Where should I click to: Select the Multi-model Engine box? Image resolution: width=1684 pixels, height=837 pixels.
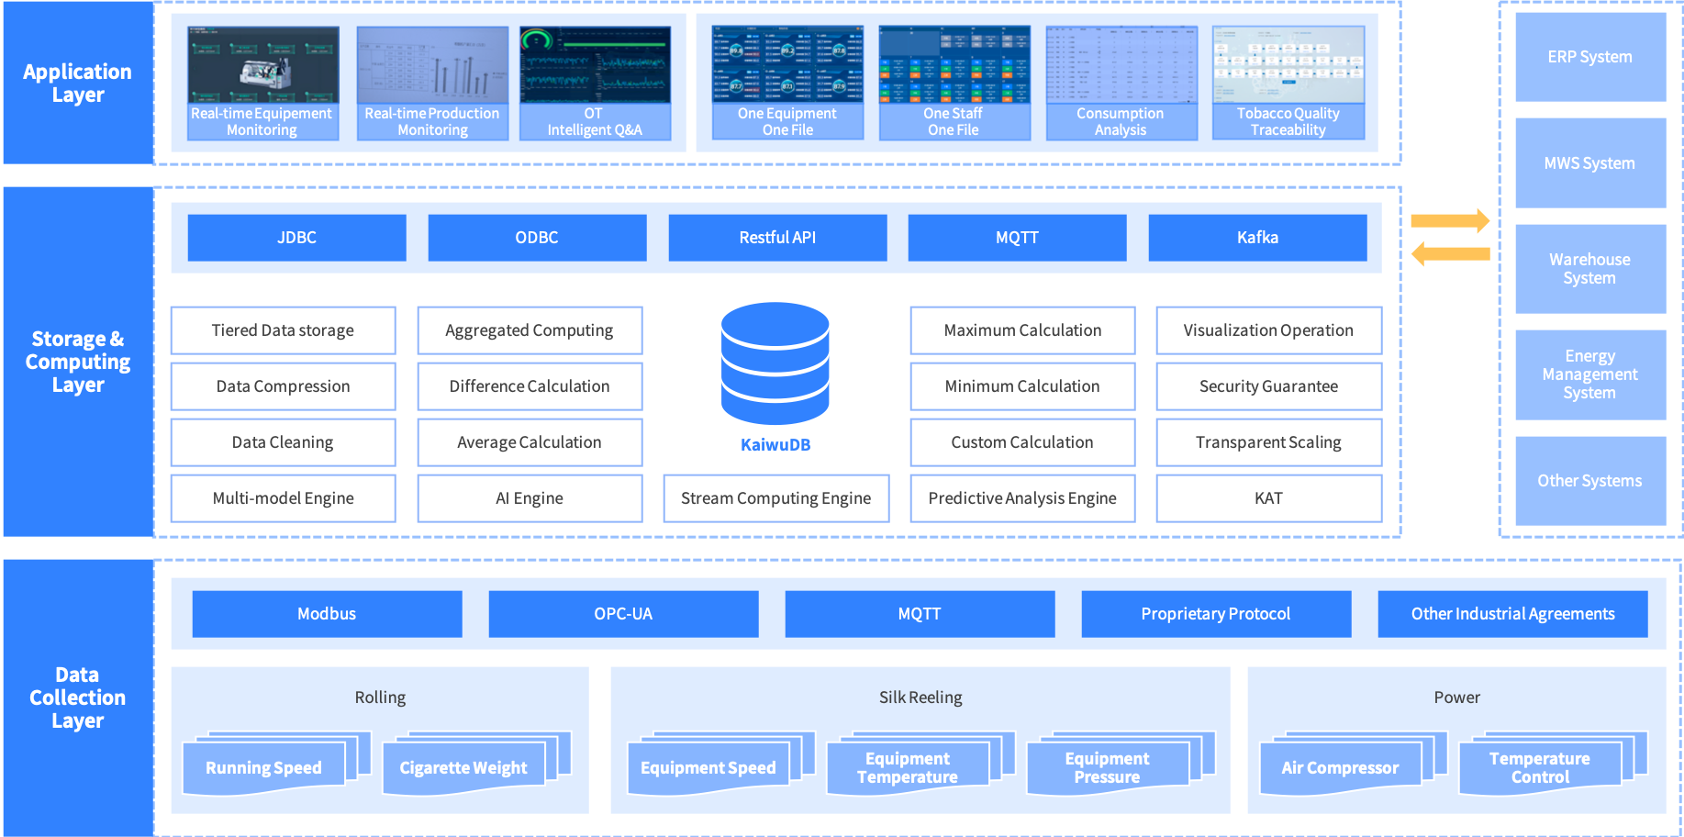284,498
